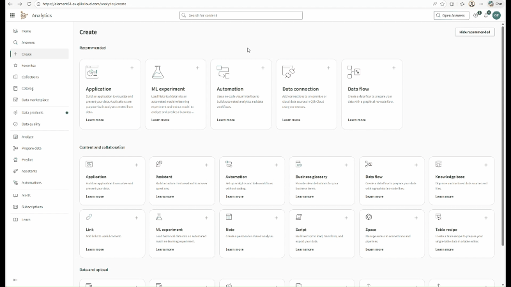This screenshot has width=511, height=287.
Task: Open Learn more under Data connection
Action: point(291,120)
